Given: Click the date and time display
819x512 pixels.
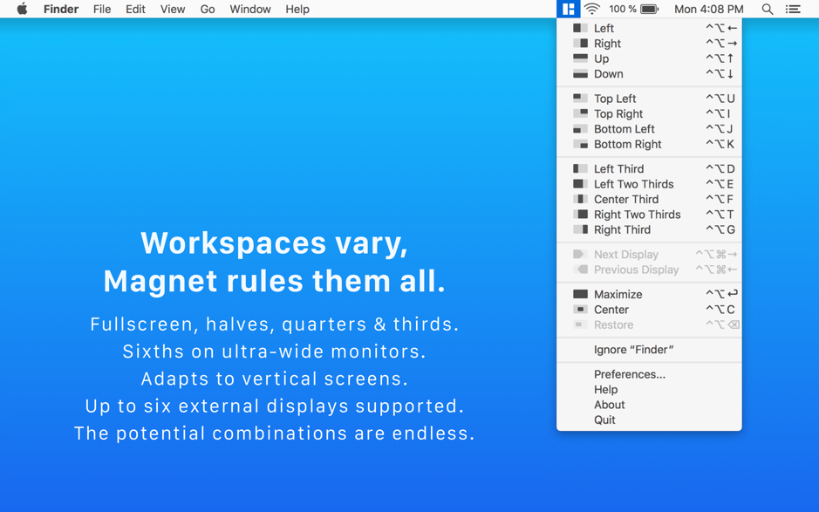Looking at the screenshot, I should pos(708,10).
